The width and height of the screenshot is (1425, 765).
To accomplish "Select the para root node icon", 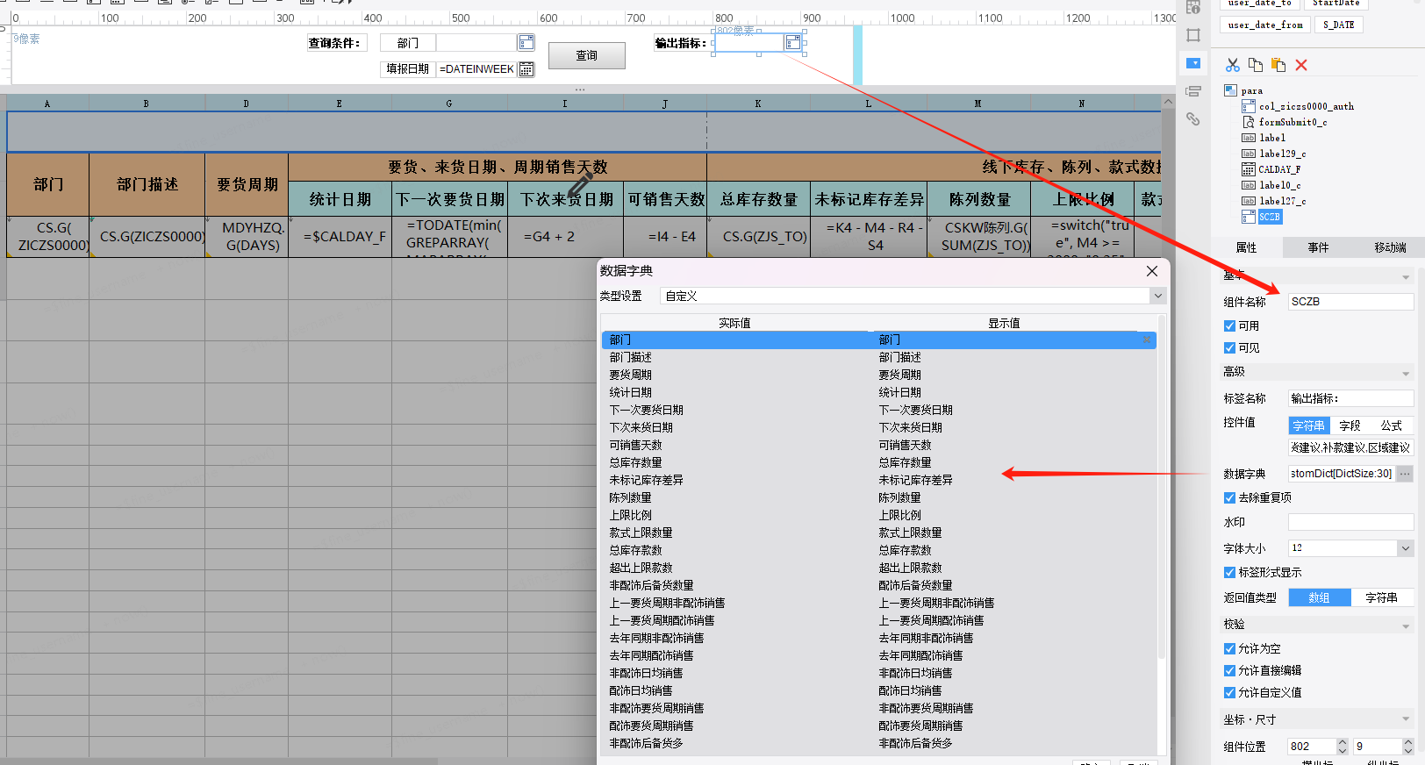I will point(1230,90).
